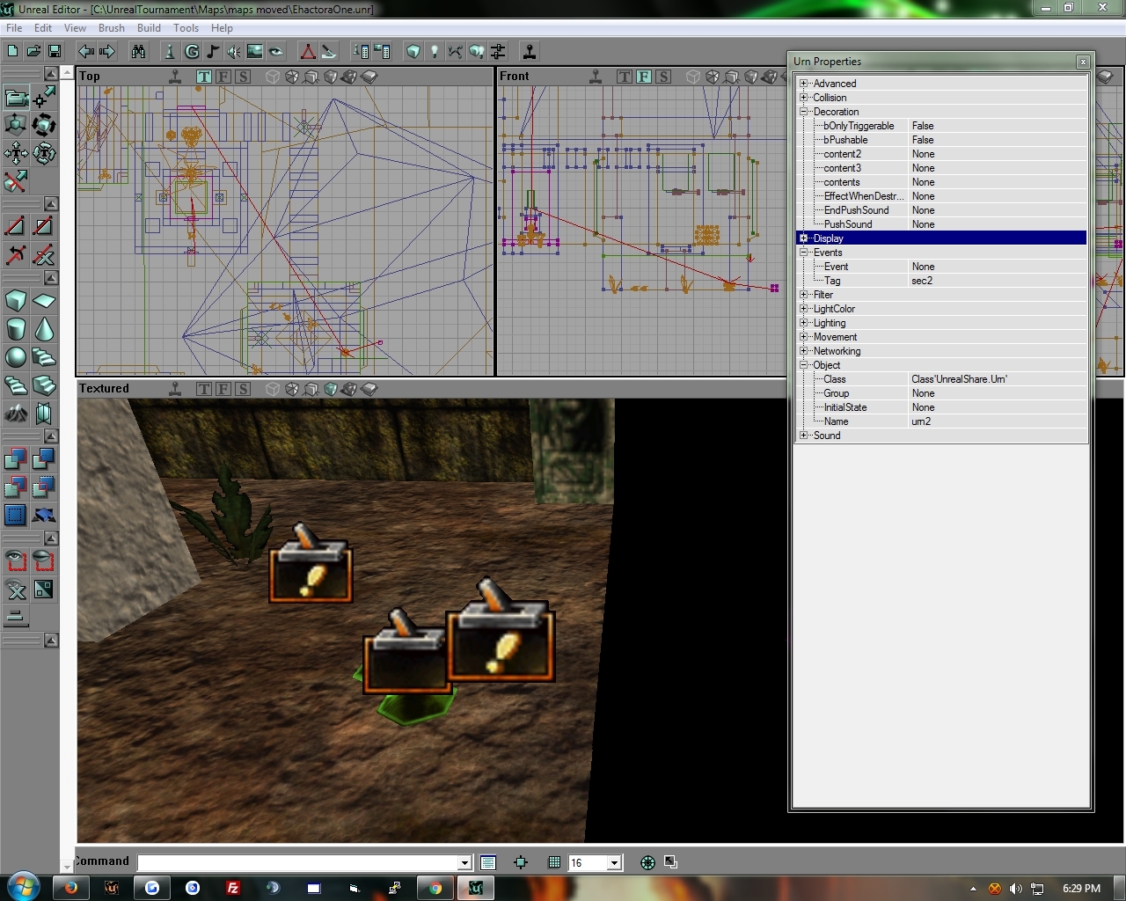Open the Help menu
The width and height of the screenshot is (1126, 901).
point(222,28)
